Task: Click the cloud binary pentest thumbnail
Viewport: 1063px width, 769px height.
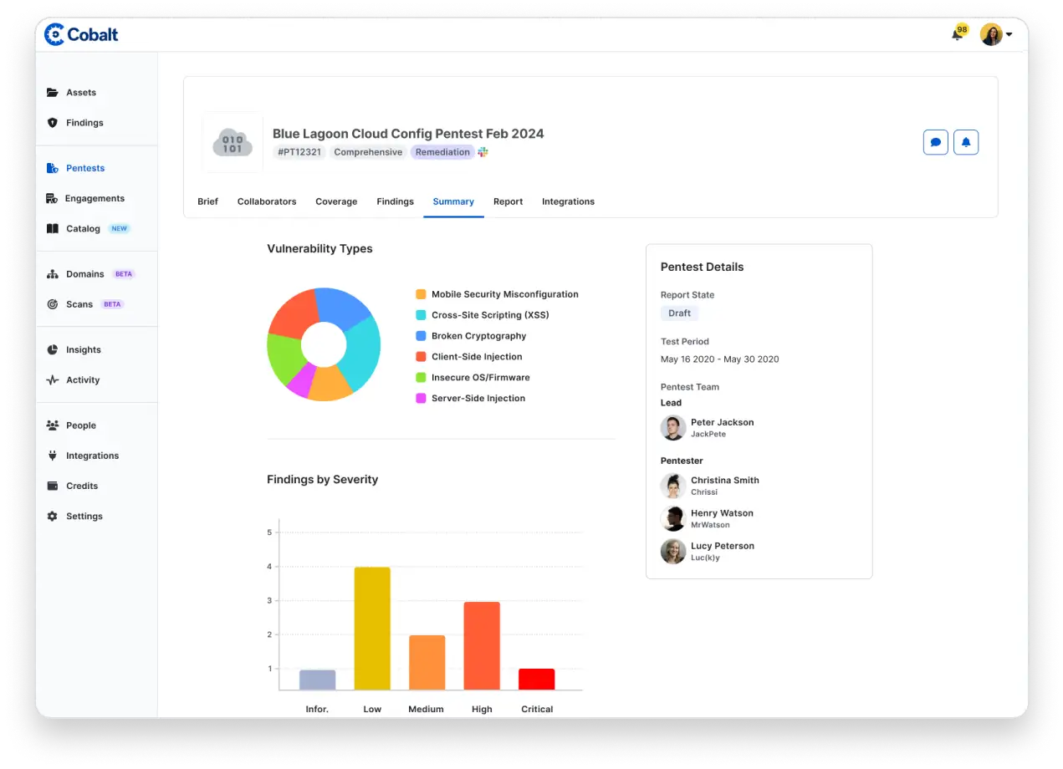Action: (233, 142)
